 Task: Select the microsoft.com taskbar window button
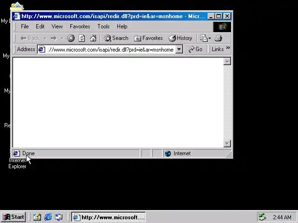[x=108, y=217]
